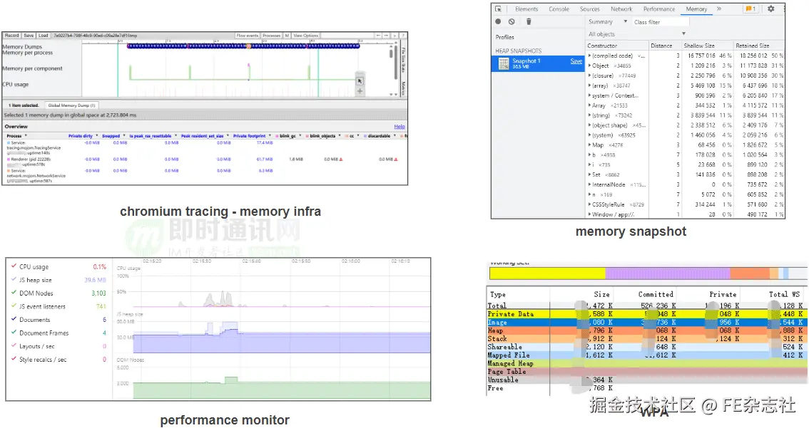The height and width of the screenshot is (428, 809).
Task: Open the Performance tab in DevTools
Action: [x=659, y=9]
